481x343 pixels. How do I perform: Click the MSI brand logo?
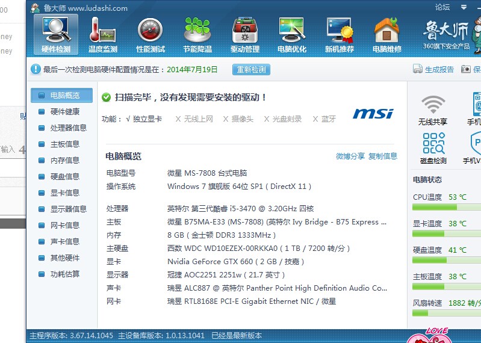pos(373,113)
